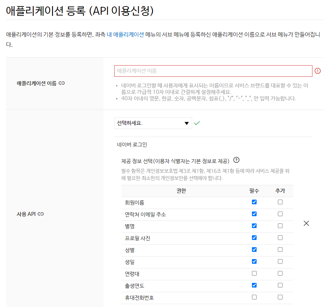Uncheck 필수 checkbox for 프로필 사진

tap(254, 238)
